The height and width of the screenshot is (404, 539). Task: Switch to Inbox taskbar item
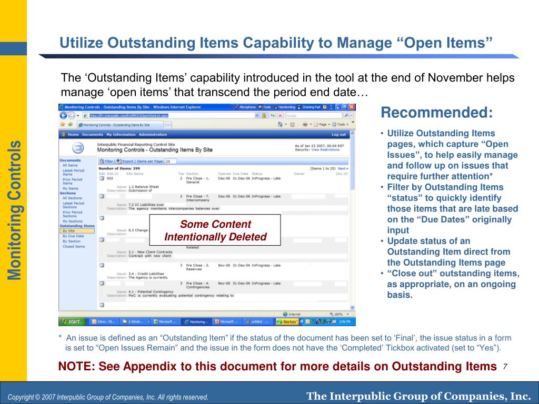104,322
